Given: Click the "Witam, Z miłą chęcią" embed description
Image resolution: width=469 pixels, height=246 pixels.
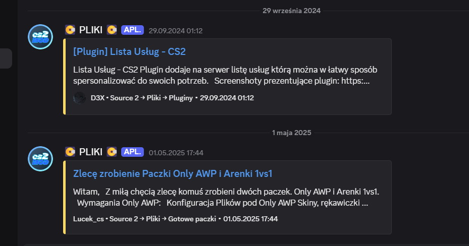Looking at the screenshot, I should [225, 197].
